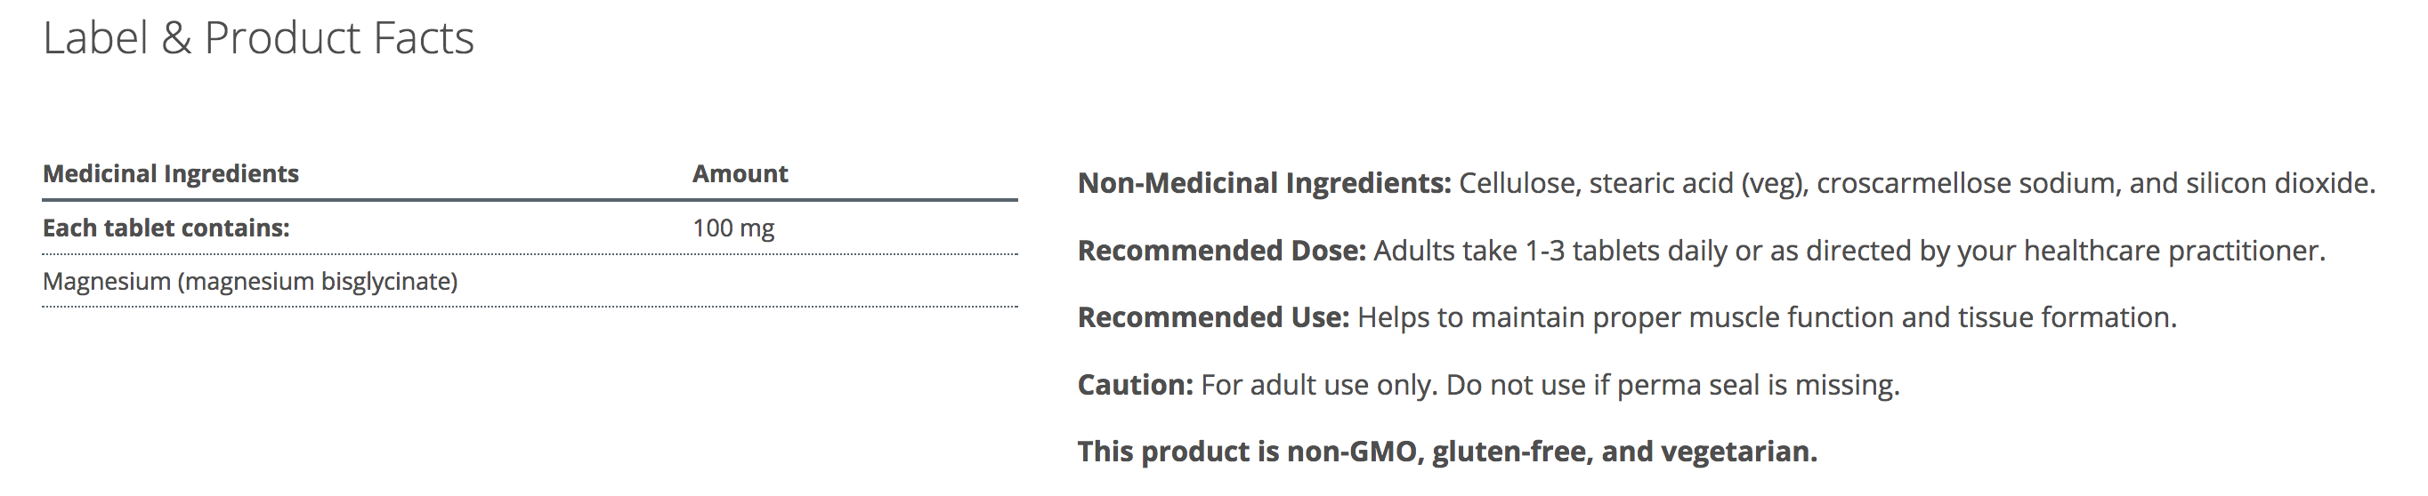Click the "Magnesium (magnesium bisglycinate)" ingredient row
The image size is (2428, 496).
(250, 282)
